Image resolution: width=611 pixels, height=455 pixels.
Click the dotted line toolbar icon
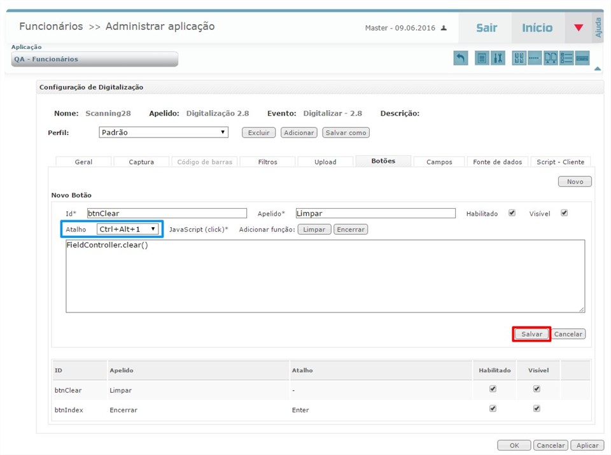click(535, 59)
